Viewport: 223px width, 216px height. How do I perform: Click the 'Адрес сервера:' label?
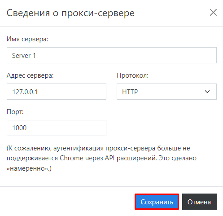coord(30,75)
